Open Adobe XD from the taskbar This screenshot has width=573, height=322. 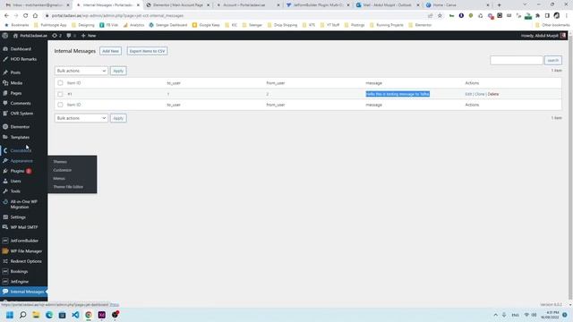tap(101, 315)
